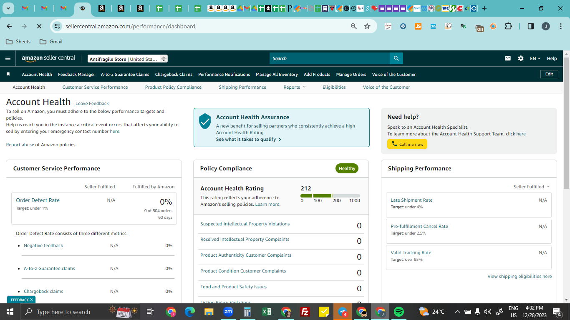Open the Sheets bookmarks folder

point(18,41)
